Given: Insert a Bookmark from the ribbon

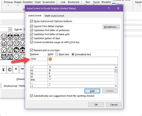Looking at the screenshot, I should pos(74,2).
